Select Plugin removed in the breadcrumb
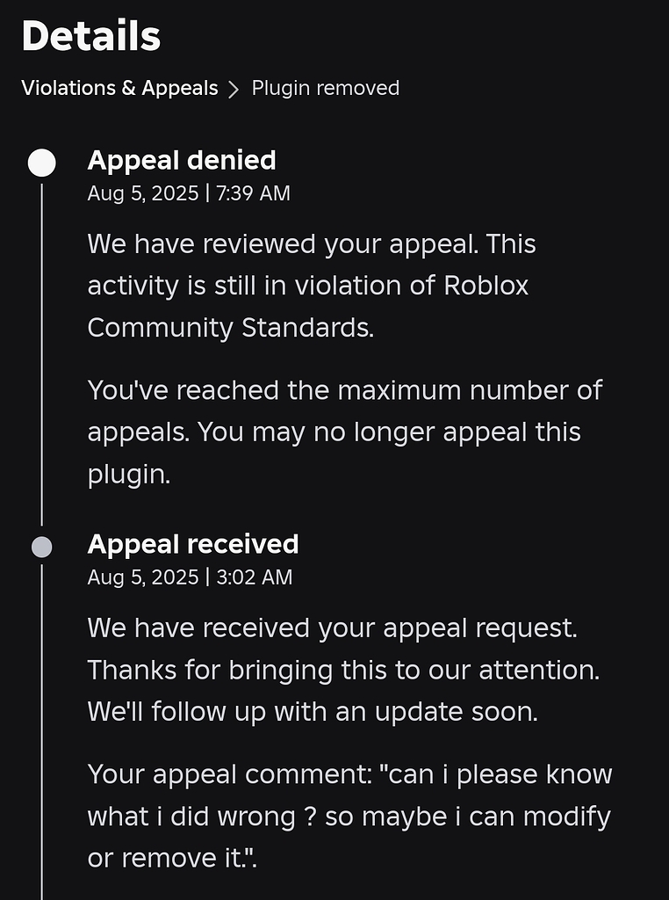The image size is (669, 900). point(325,88)
